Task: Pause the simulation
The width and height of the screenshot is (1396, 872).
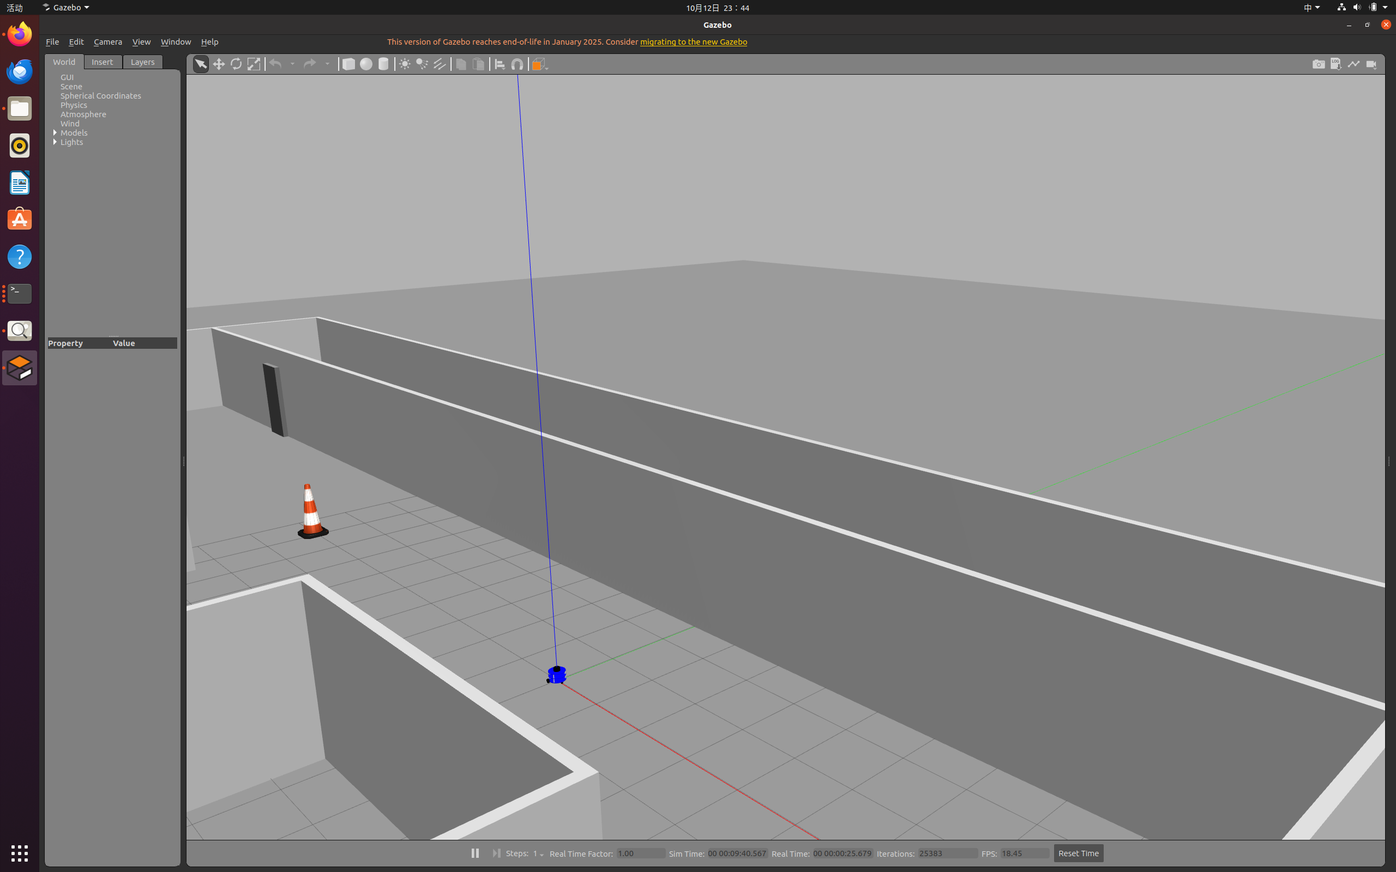Action: [475, 853]
